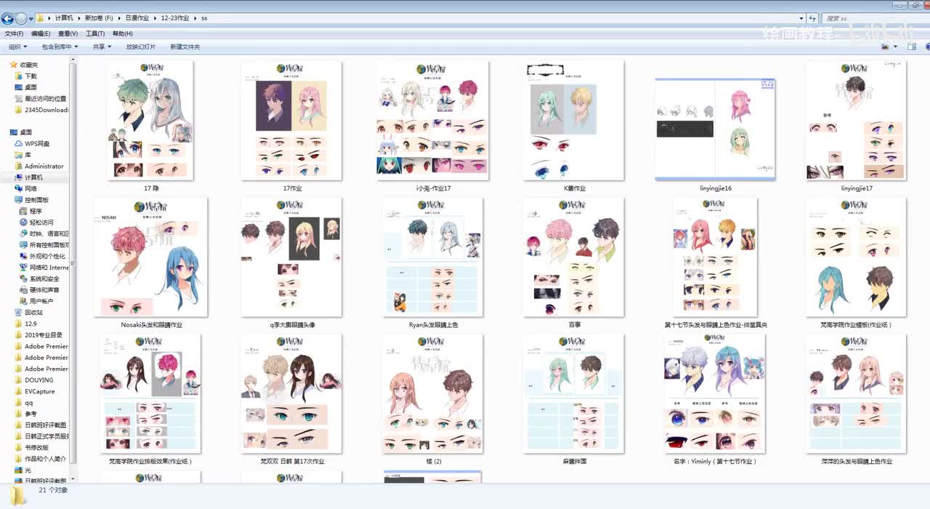This screenshot has width=930, height=509.
Task: Open the 帮助(H) menu
Action: click(x=122, y=33)
